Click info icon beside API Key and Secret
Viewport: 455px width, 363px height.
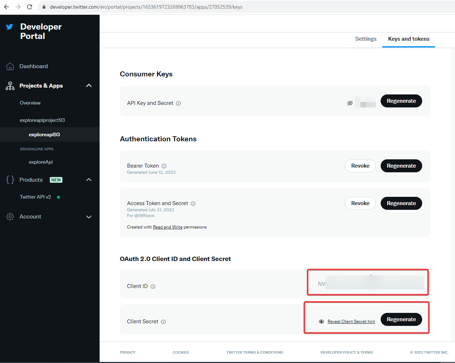point(178,103)
